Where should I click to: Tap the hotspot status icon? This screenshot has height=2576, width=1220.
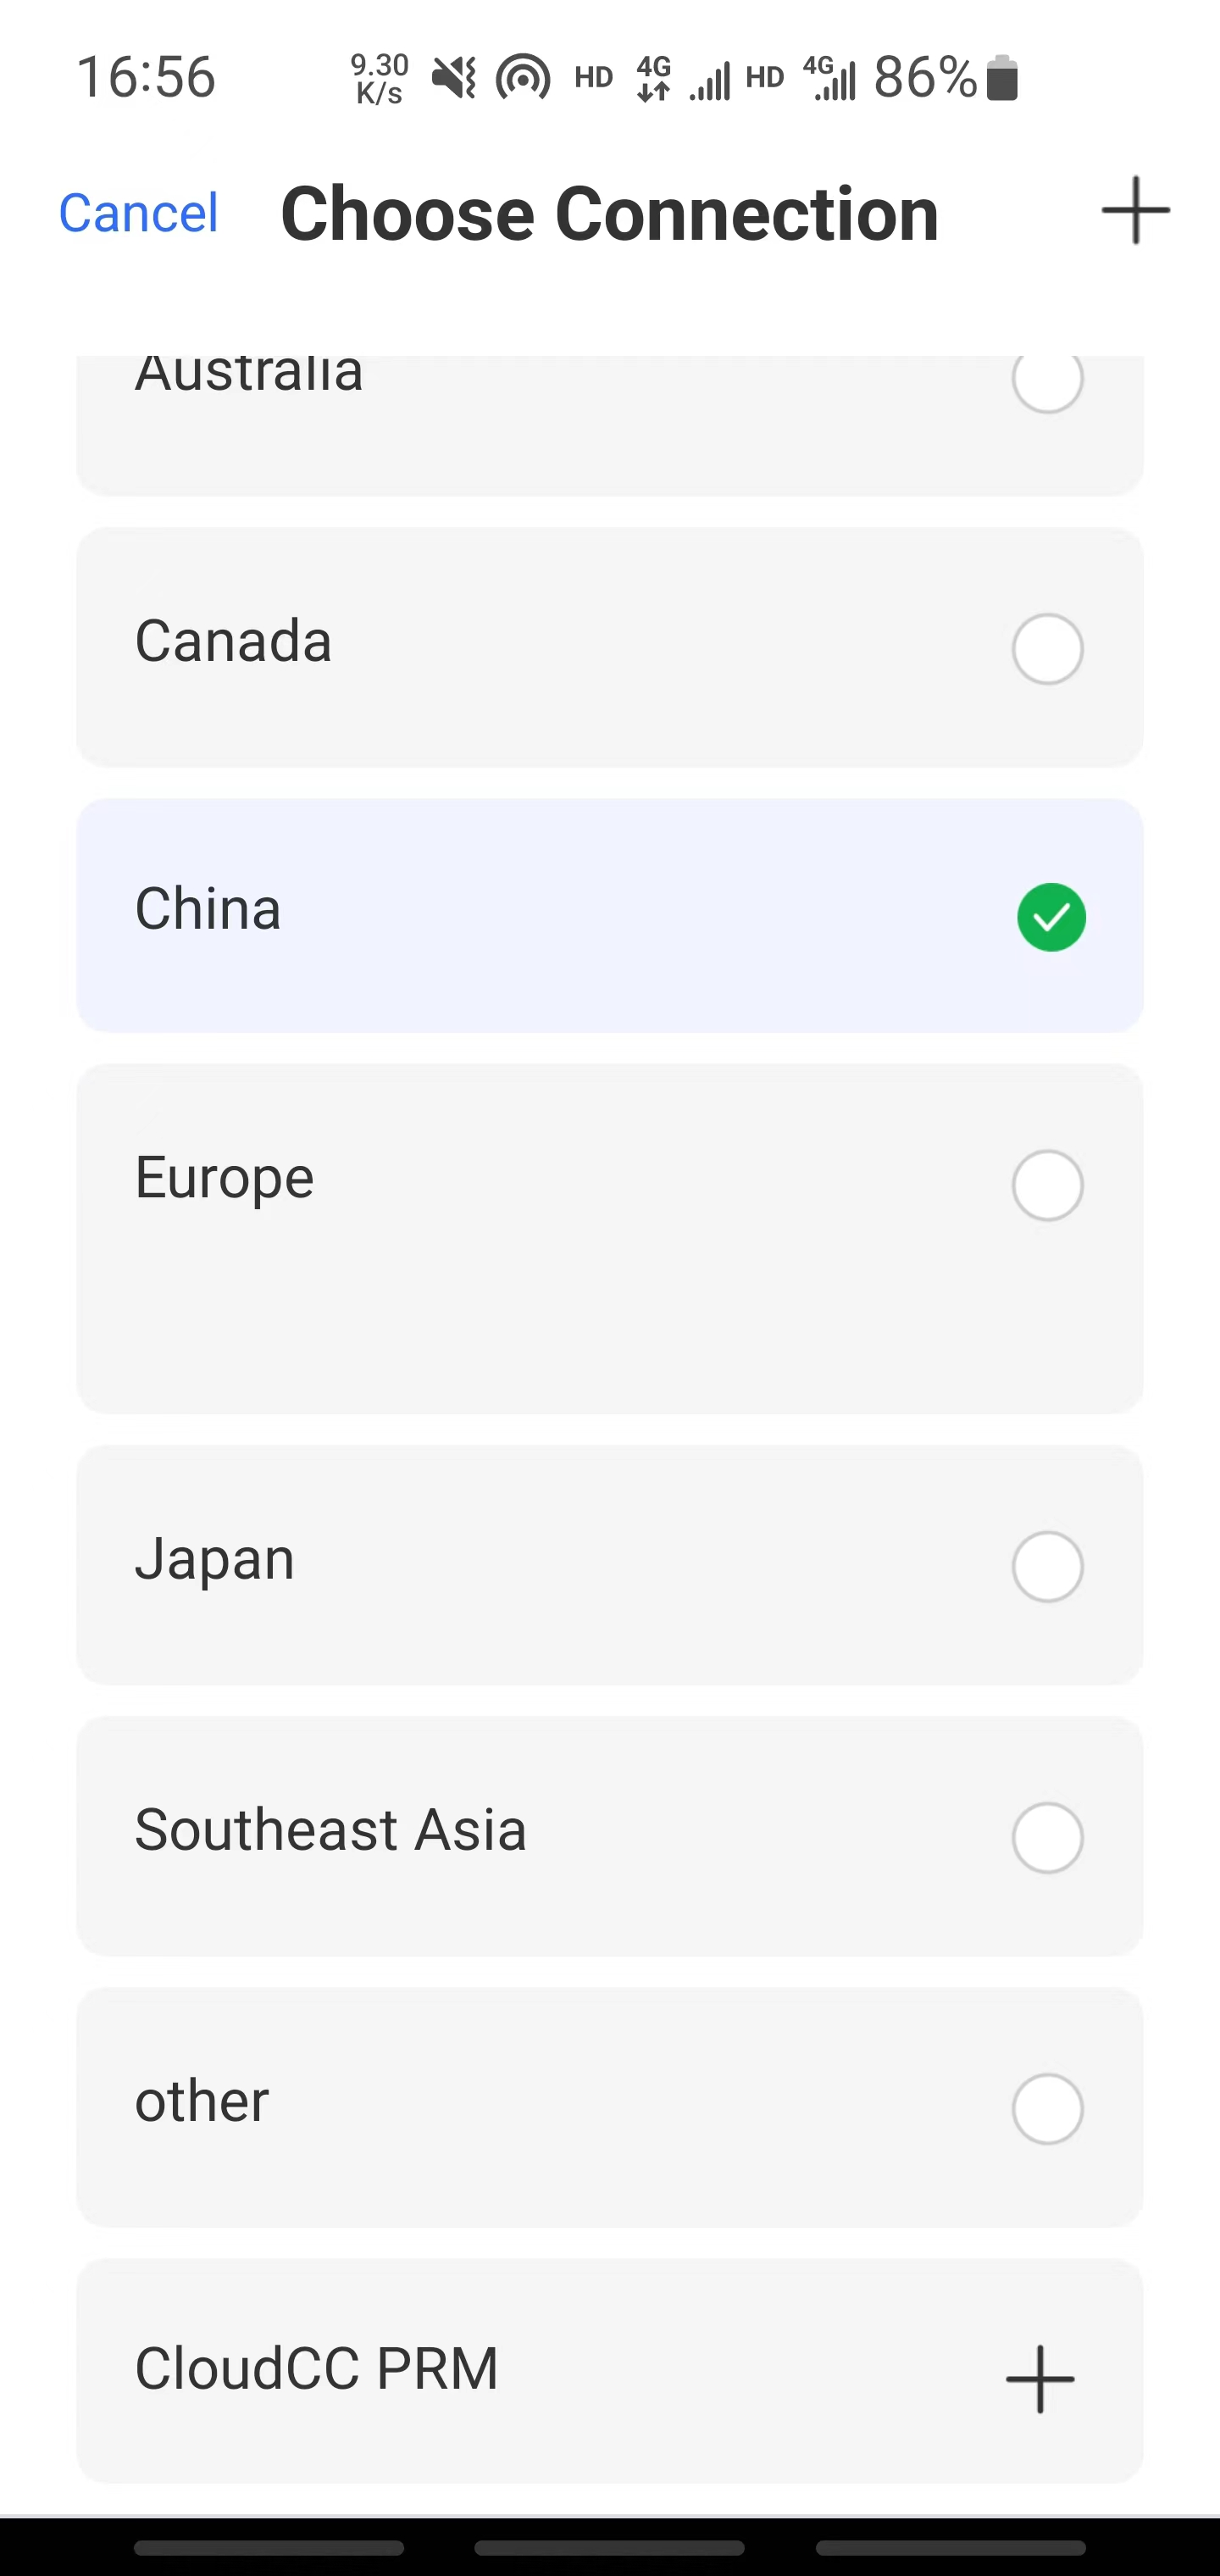[523, 78]
